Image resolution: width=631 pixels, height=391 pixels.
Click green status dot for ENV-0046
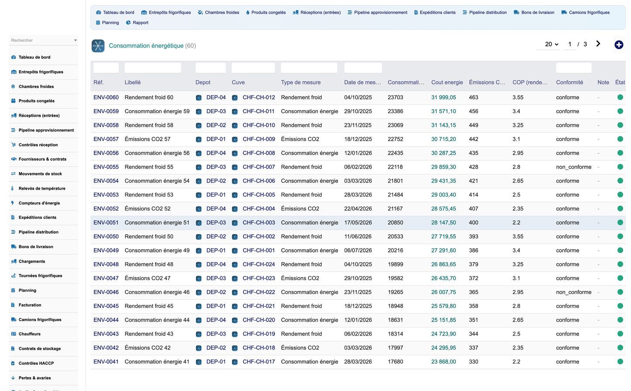620,292
